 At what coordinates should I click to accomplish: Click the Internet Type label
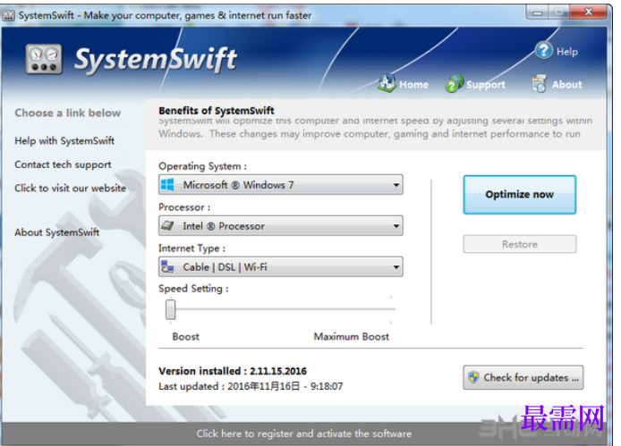(x=191, y=248)
